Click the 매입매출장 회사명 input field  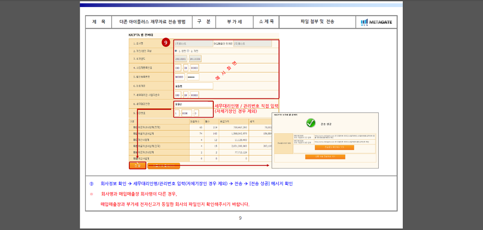click(x=253, y=44)
